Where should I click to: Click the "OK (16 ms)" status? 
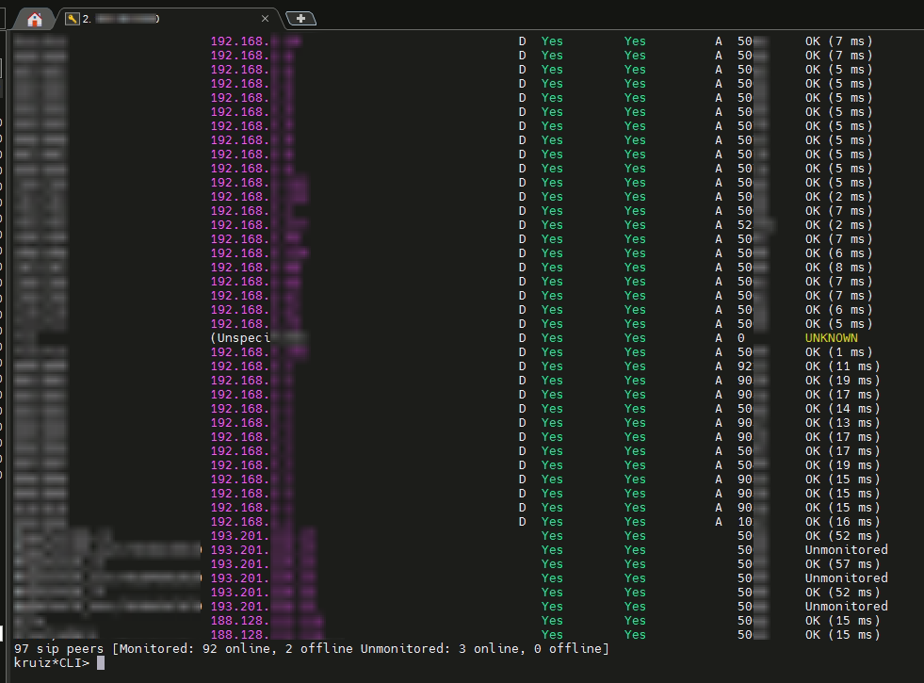coord(842,522)
